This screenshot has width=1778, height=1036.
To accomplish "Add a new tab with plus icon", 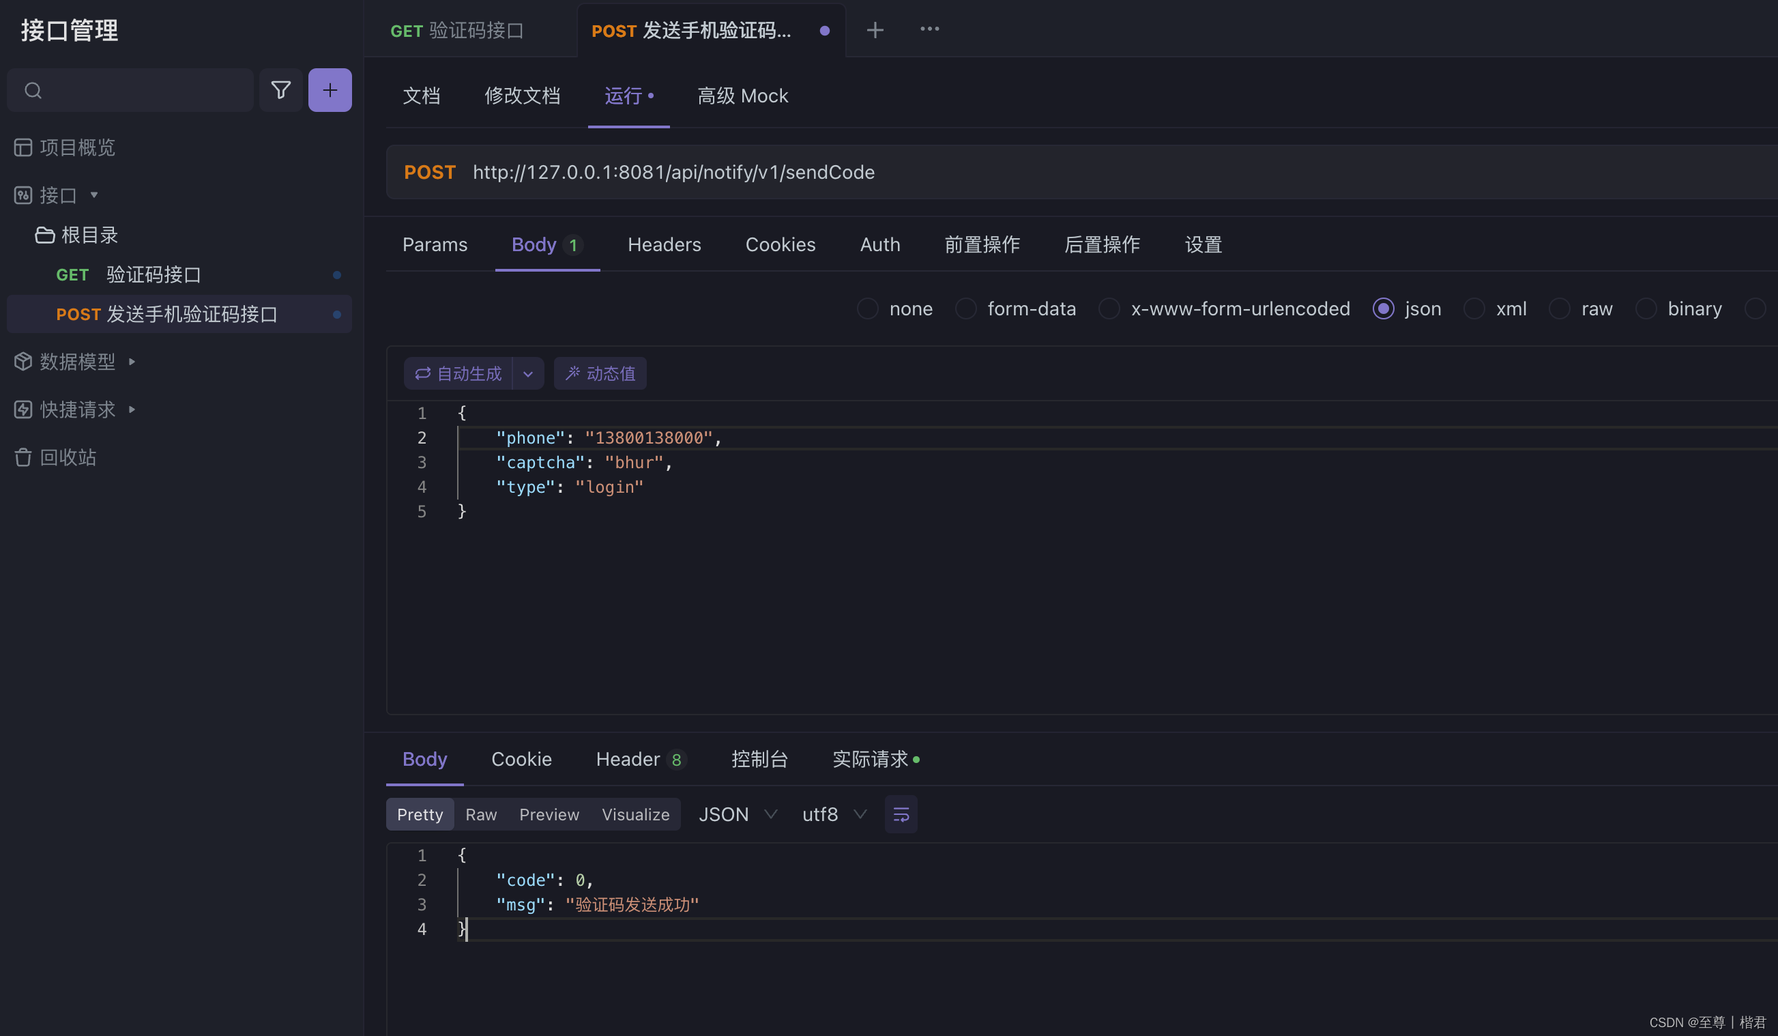I will coord(875,30).
